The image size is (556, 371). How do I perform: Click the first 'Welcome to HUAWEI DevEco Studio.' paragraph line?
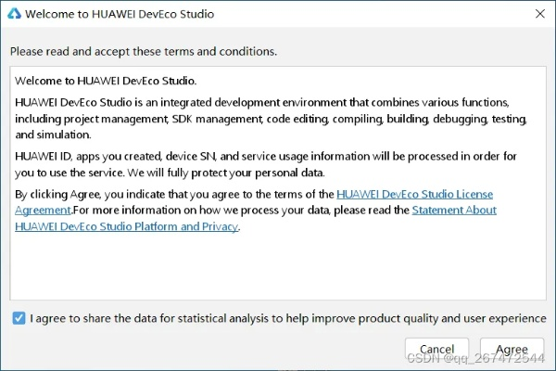106,81
